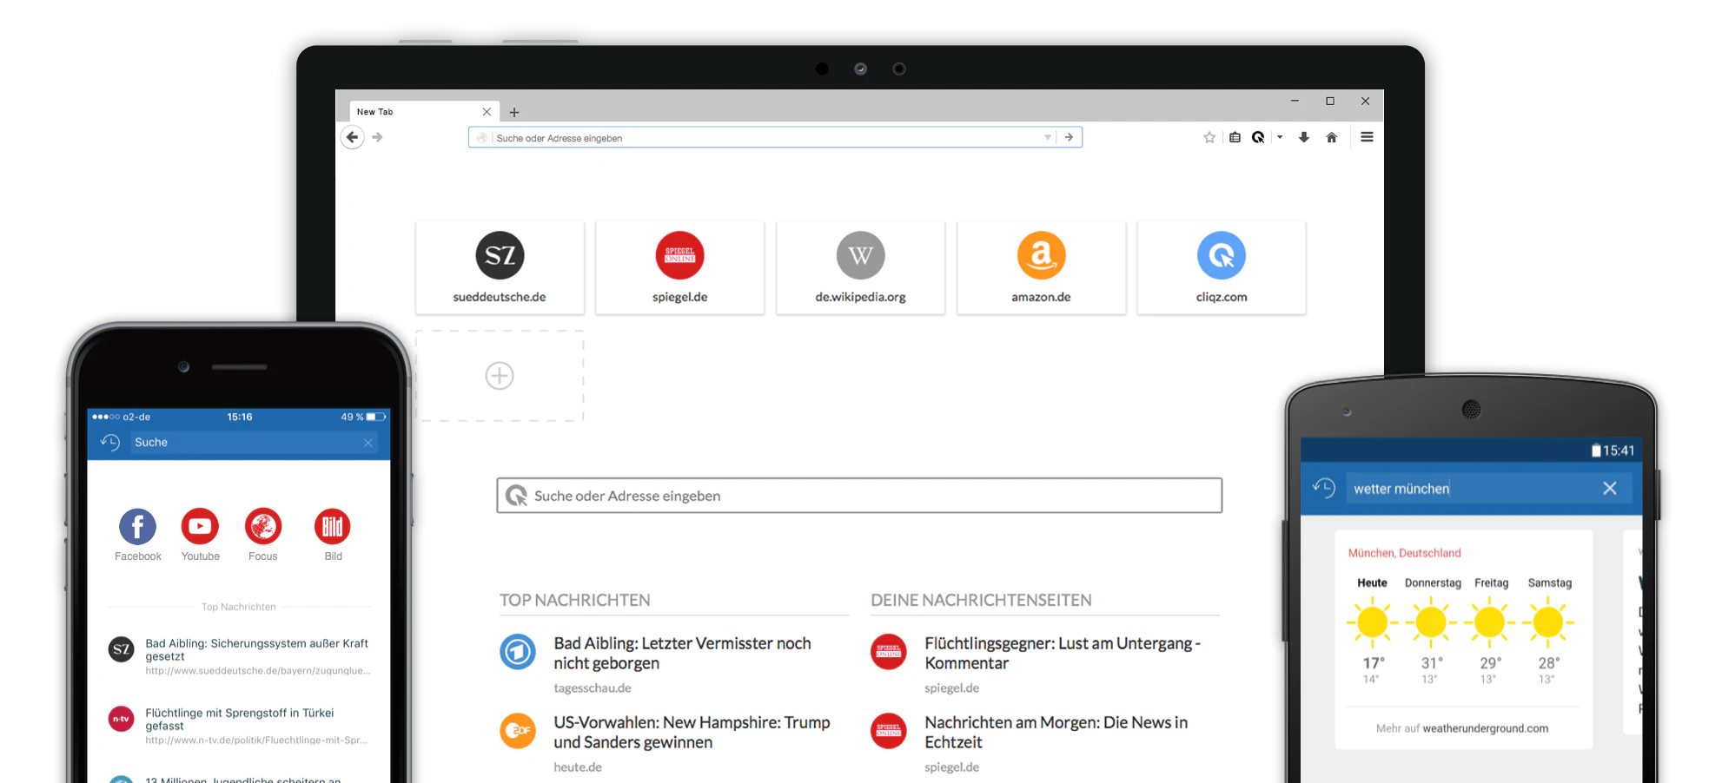Screen dimensions: 1722x783
Task: Add a new speed dial tile
Action: pyautogui.click(x=500, y=376)
